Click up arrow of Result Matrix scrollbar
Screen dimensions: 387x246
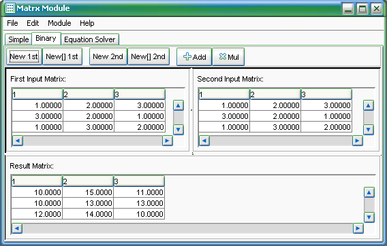click(369, 192)
